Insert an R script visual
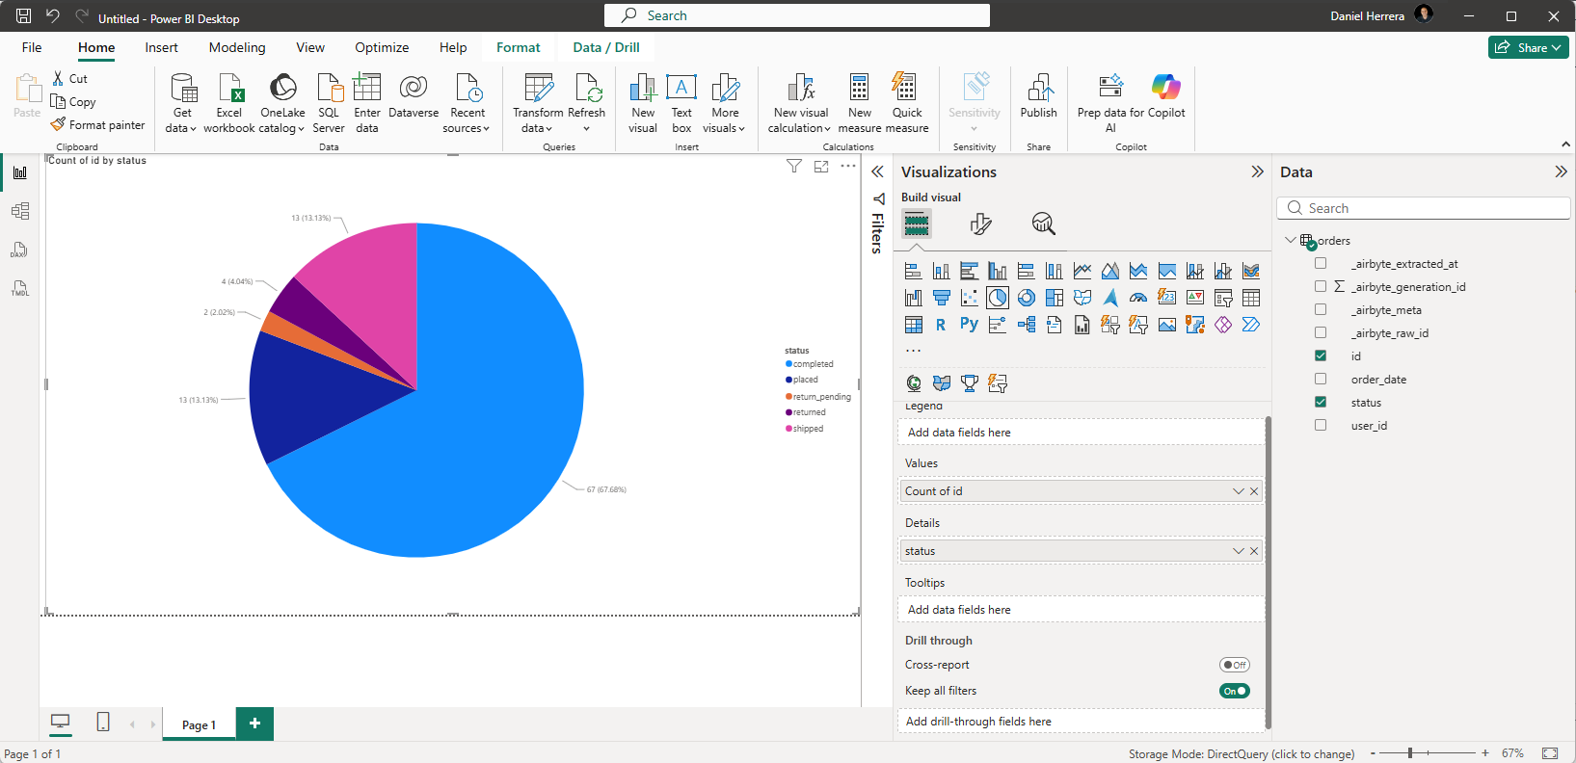This screenshot has height=763, width=1576. 942,325
